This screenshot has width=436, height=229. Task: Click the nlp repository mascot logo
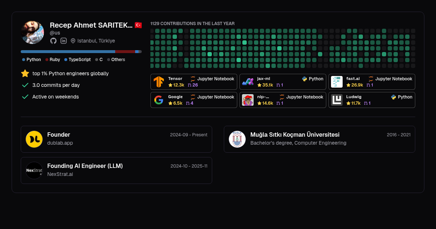(248, 100)
